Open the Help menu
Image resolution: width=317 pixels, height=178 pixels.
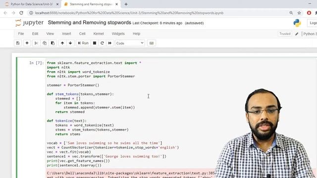[x=137, y=34]
